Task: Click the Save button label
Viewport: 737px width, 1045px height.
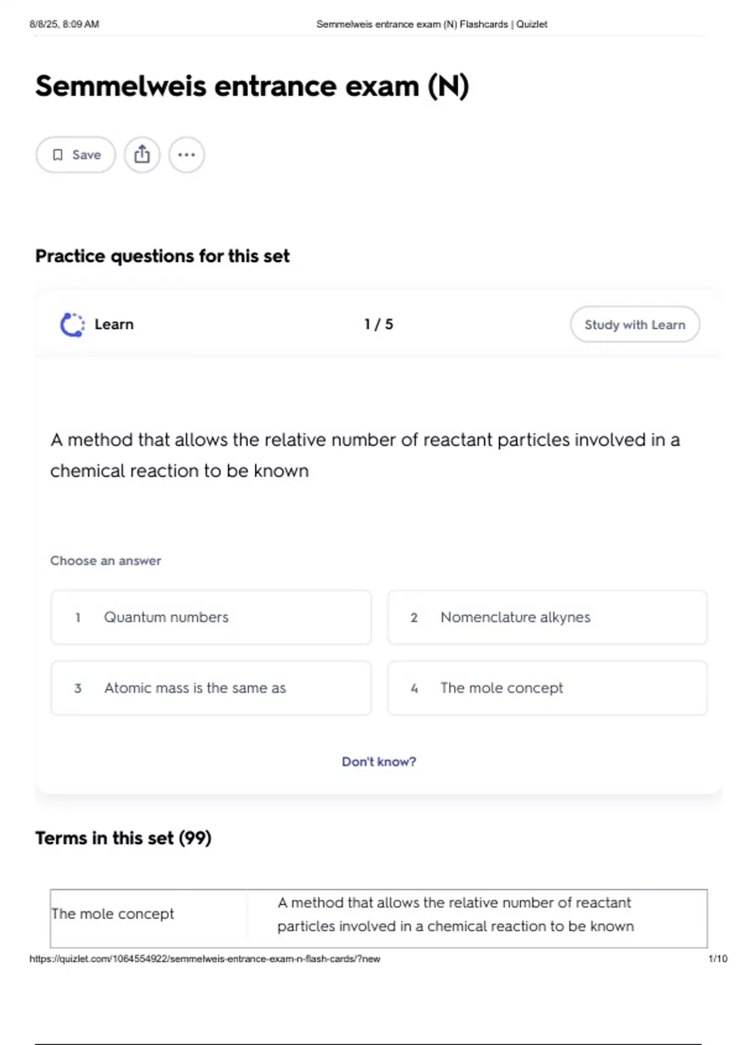Action: [87, 155]
